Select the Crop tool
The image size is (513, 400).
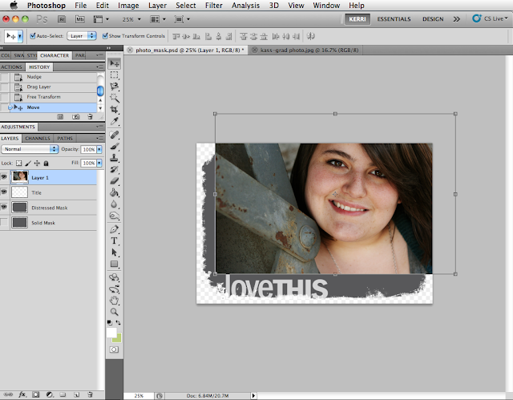(115, 109)
